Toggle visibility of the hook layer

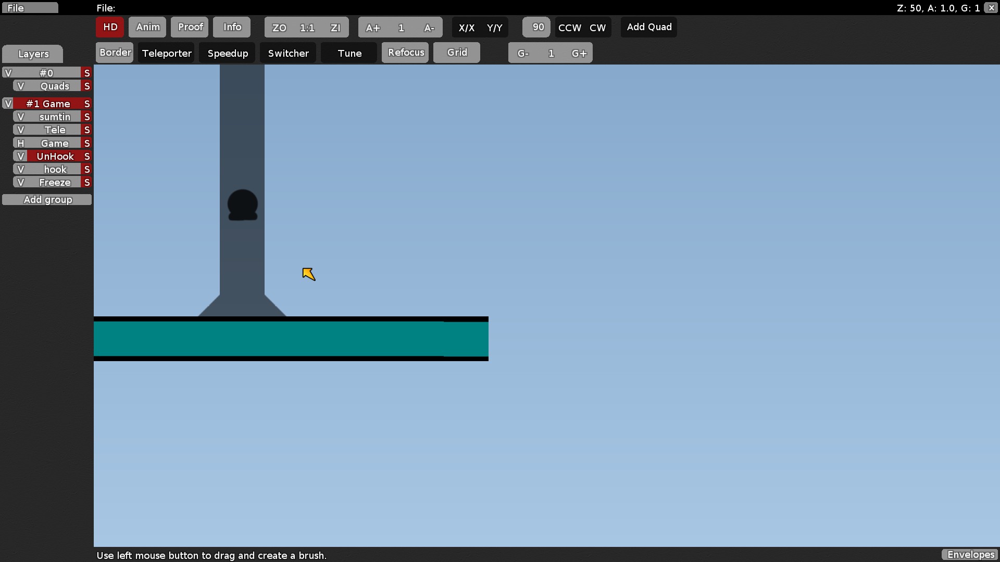(x=21, y=169)
